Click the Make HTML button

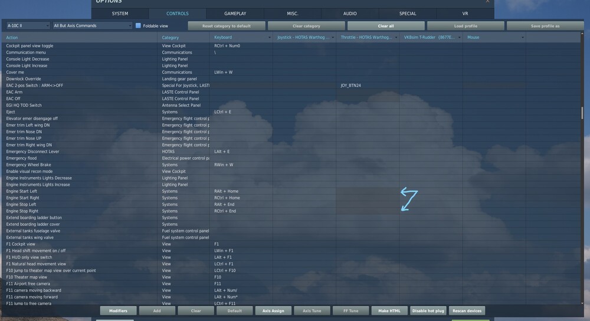point(389,311)
